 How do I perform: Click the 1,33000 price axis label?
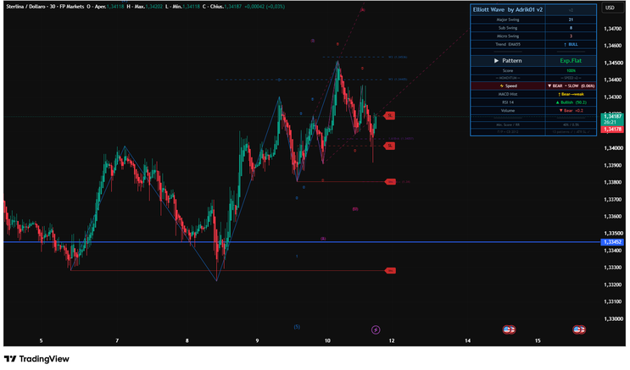point(612,318)
